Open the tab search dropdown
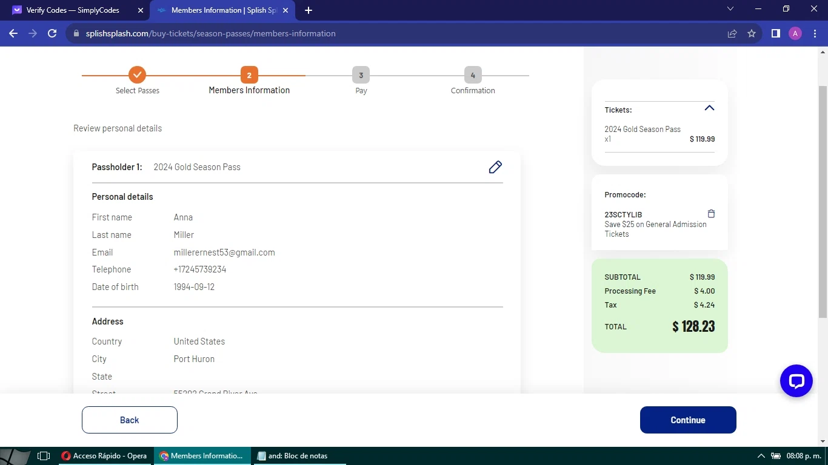 click(730, 9)
